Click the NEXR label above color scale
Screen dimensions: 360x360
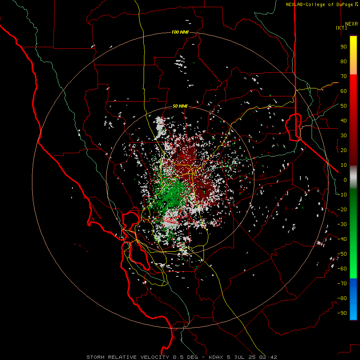point(351,24)
